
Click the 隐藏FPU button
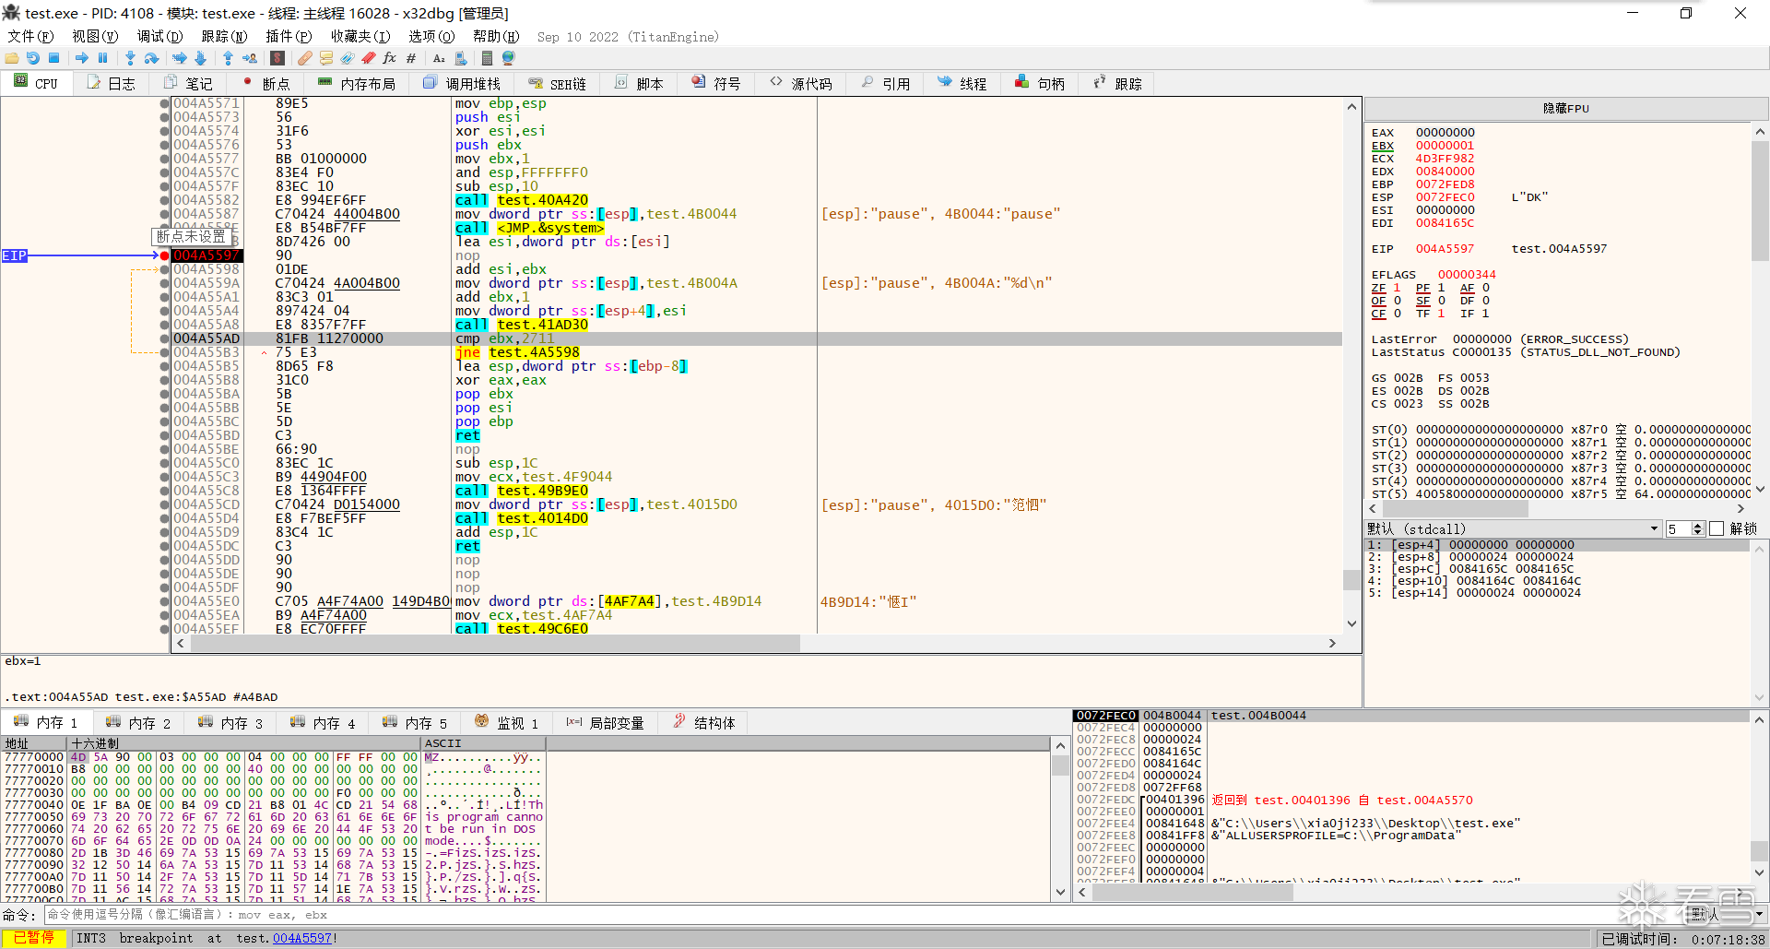click(x=1565, y=108)
